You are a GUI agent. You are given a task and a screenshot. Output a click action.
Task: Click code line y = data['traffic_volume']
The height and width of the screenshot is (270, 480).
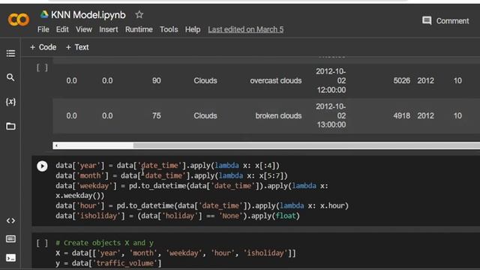(108, 263)
